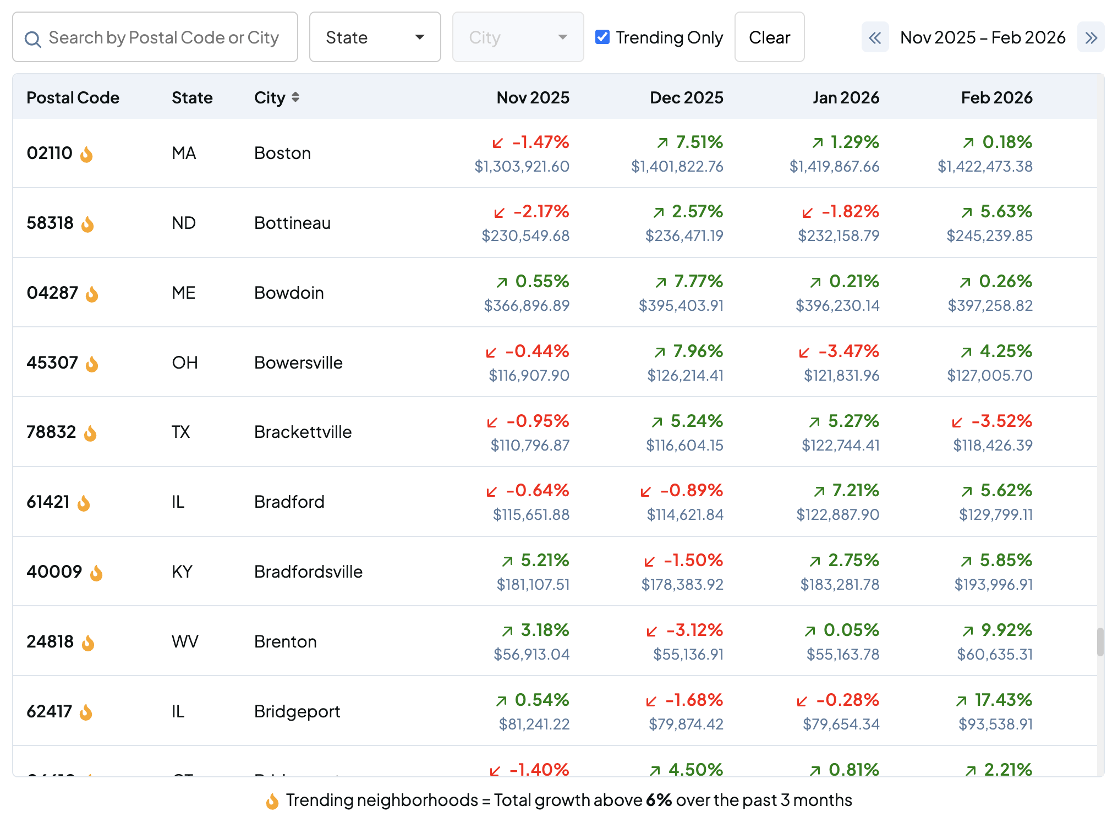Click flame icon beside 02110

86,154
